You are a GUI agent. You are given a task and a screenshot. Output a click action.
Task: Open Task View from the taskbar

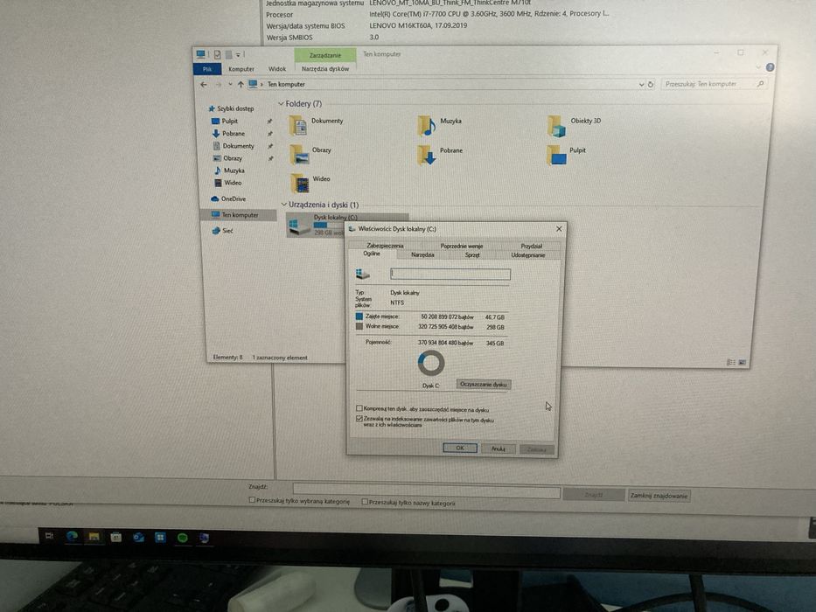pos(50,535)
